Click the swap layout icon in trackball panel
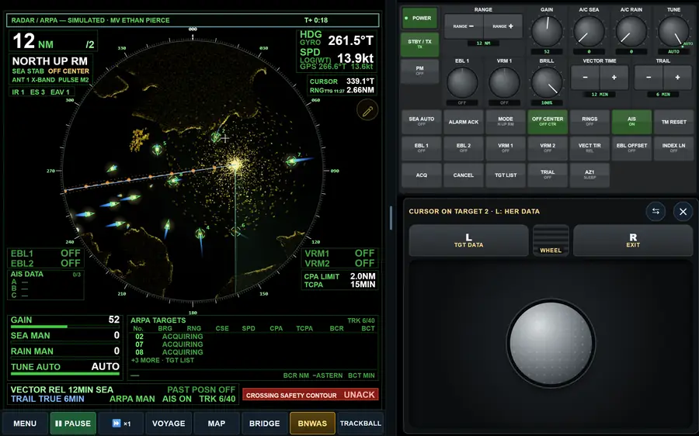Screen dimensions: 699x436 point(656,212)
